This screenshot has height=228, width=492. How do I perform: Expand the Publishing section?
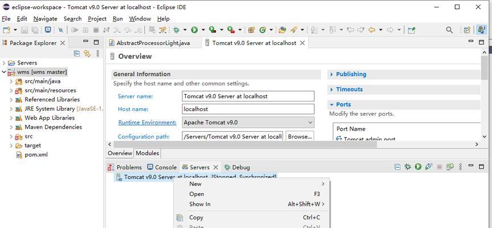(331, 74)
